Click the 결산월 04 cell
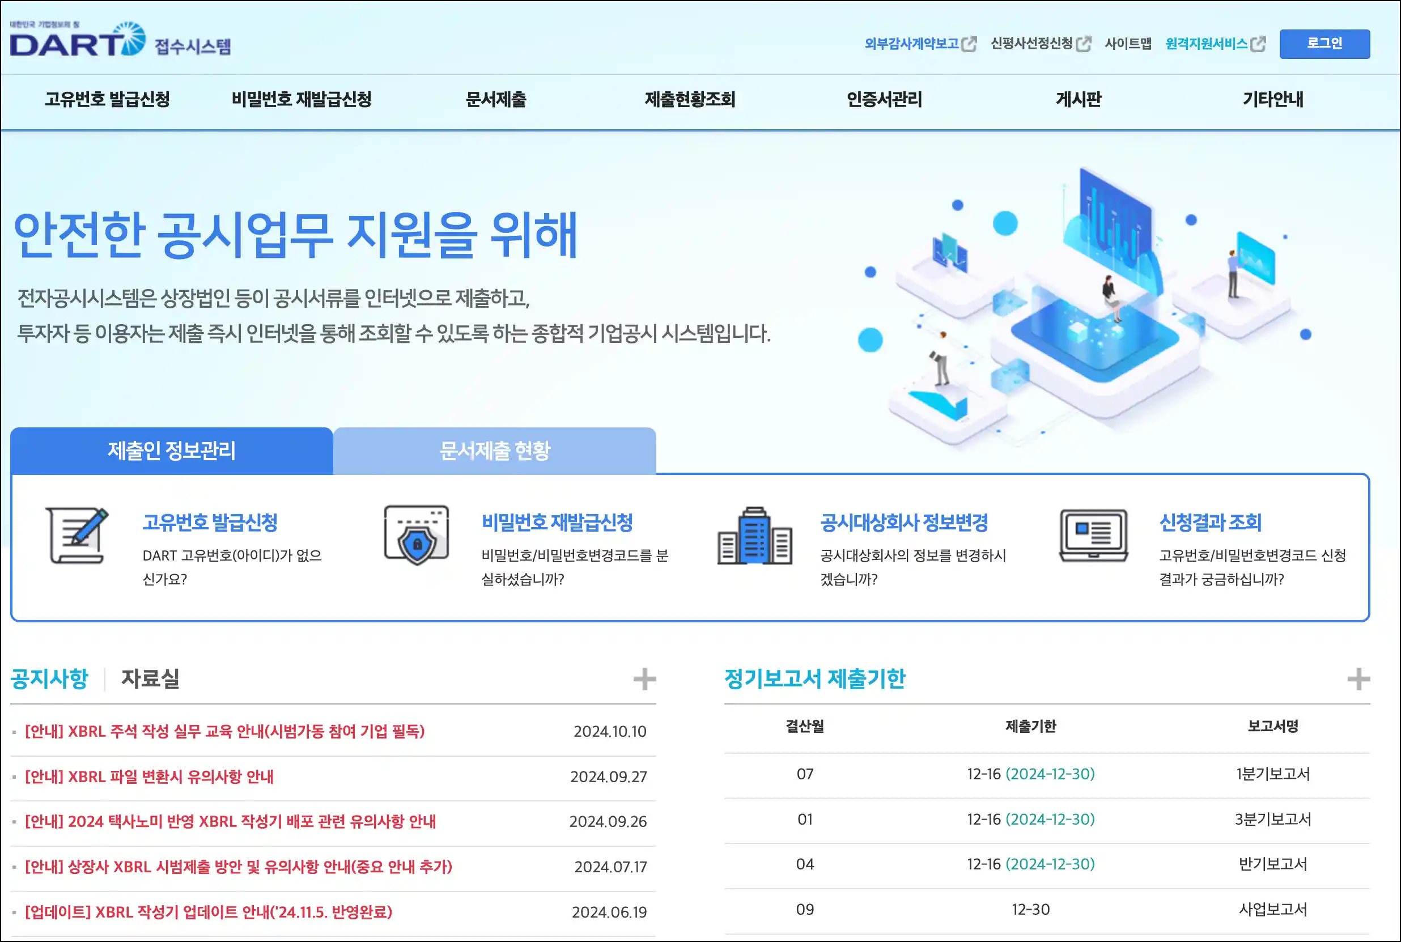 click(805, 864)
